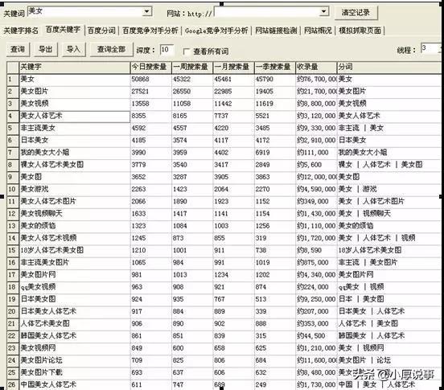Screen dimensions: 444x390
Task: Open the Google竞争对手分析 tab
Action: tap(216, 31)
